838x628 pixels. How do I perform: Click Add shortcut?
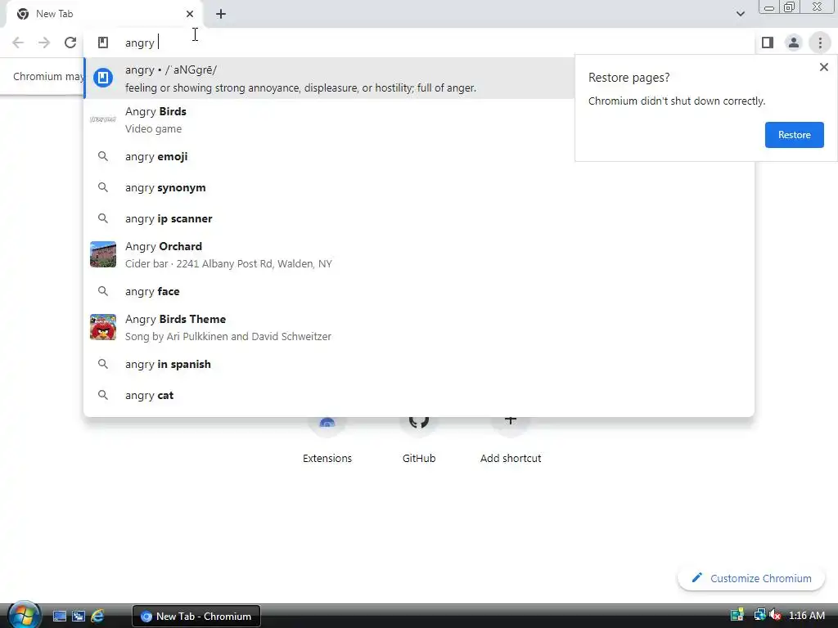(x=511, y=439)
